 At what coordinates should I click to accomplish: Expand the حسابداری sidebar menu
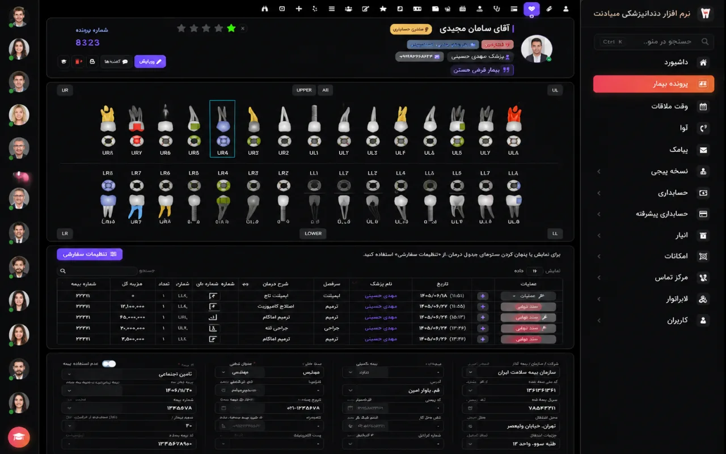tap(653, 193)
